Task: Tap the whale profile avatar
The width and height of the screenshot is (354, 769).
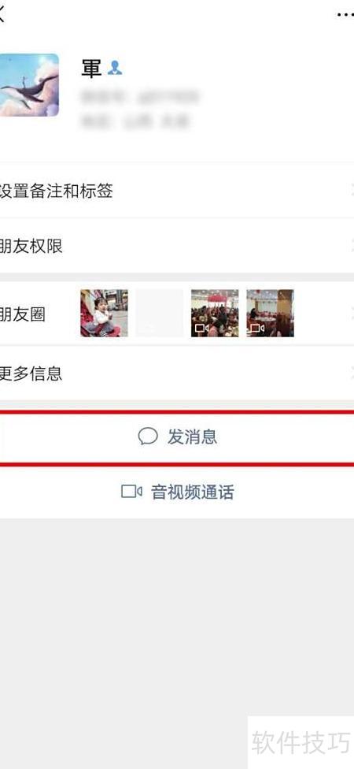Action: [29, 85]
